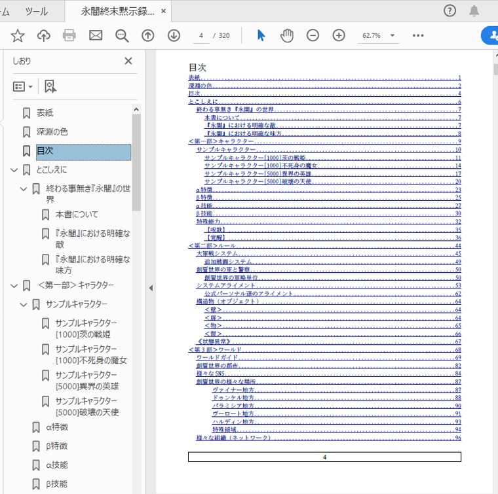This screenshot has width=498, height=494.
Task: Find current bookmark icon in panel
Action: coord(50,86)
